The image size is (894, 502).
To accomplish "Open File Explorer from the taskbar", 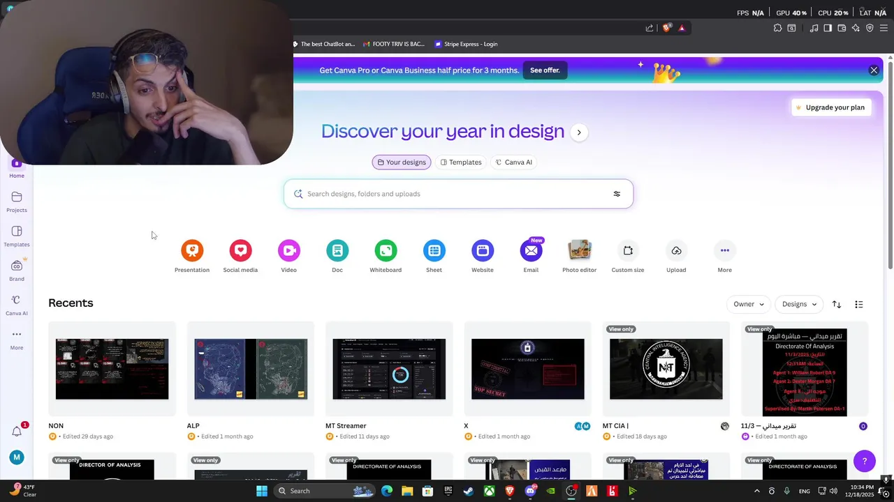I will pyautogui.click(x=407, y=491).
